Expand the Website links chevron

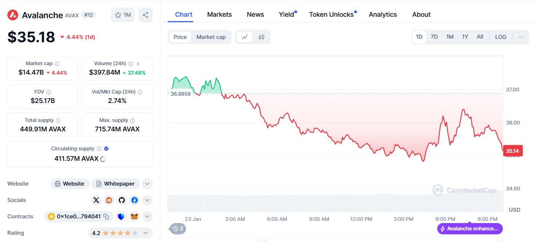[x=147, y=184]
